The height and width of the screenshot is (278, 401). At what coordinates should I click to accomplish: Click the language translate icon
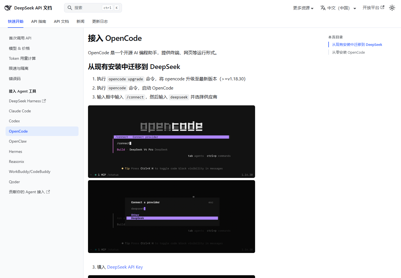click(x=323, y=8)
